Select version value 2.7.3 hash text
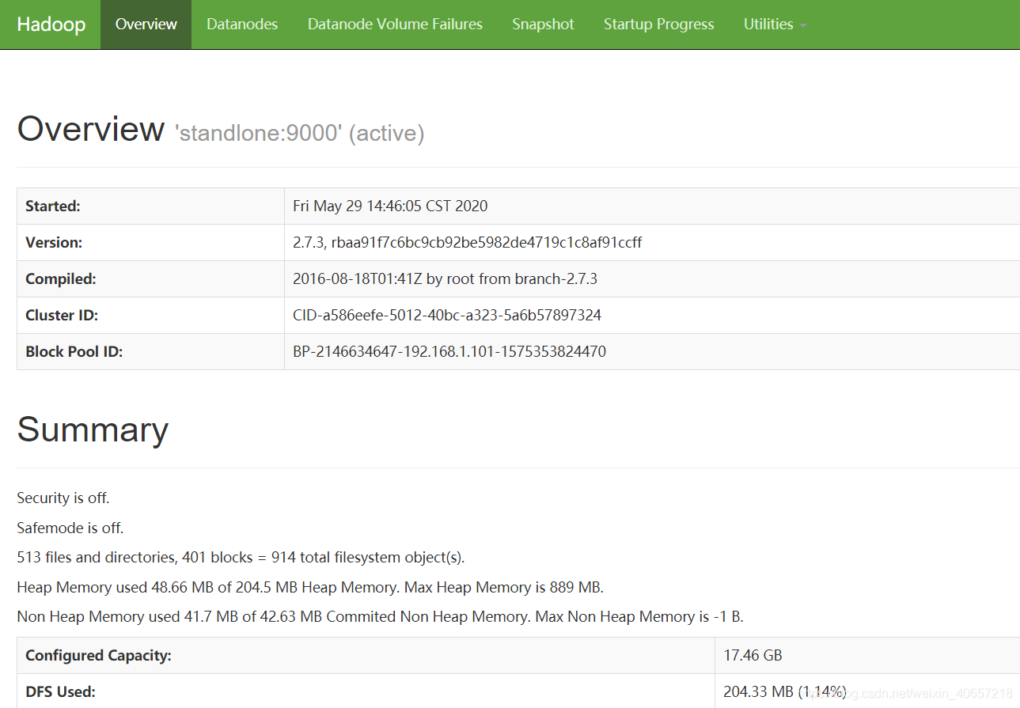The width and height of the screenshot is (1020, 708). [467, 242]
